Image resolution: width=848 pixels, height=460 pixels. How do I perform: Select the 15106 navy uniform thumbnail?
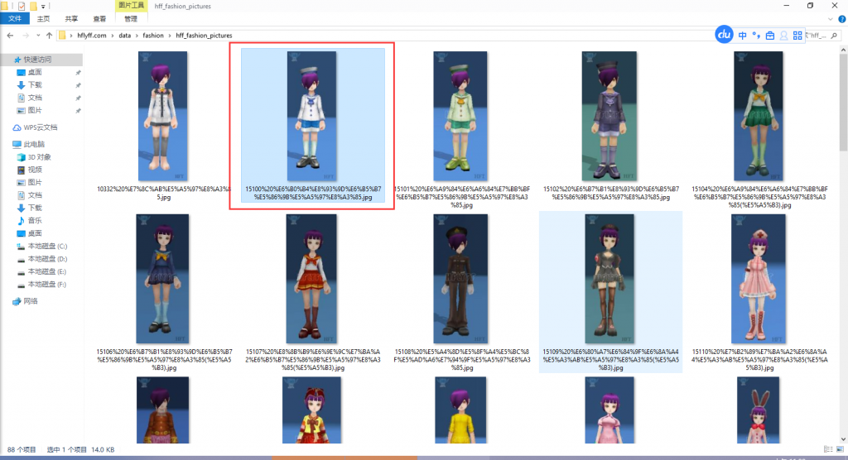pyautogui.click(x=163, y=278)
